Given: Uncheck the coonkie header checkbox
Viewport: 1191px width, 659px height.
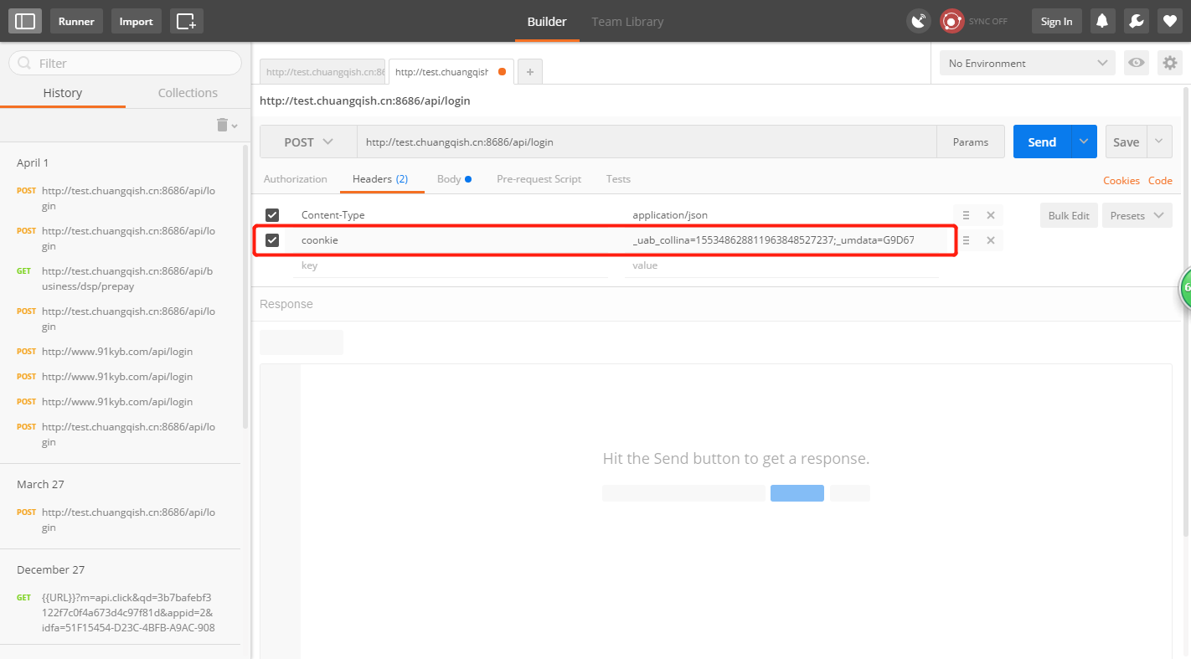Looking at the screenshot, I should [x=272, y=240].
